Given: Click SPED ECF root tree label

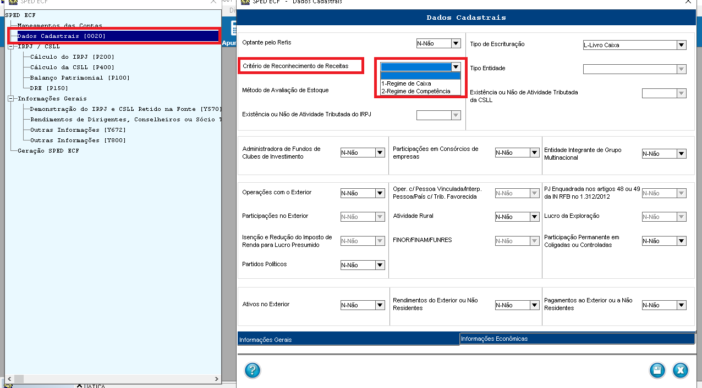Looking at the screenshot, I should pyautogui.click(x=20, y=15).
